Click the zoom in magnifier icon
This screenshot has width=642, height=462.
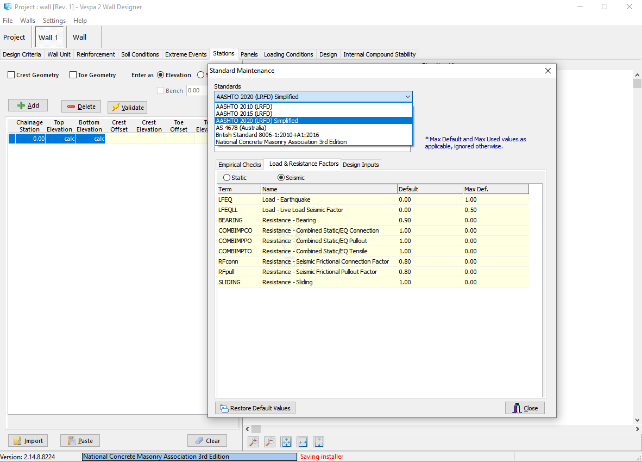pyautogui.click(x=254, y=442)
